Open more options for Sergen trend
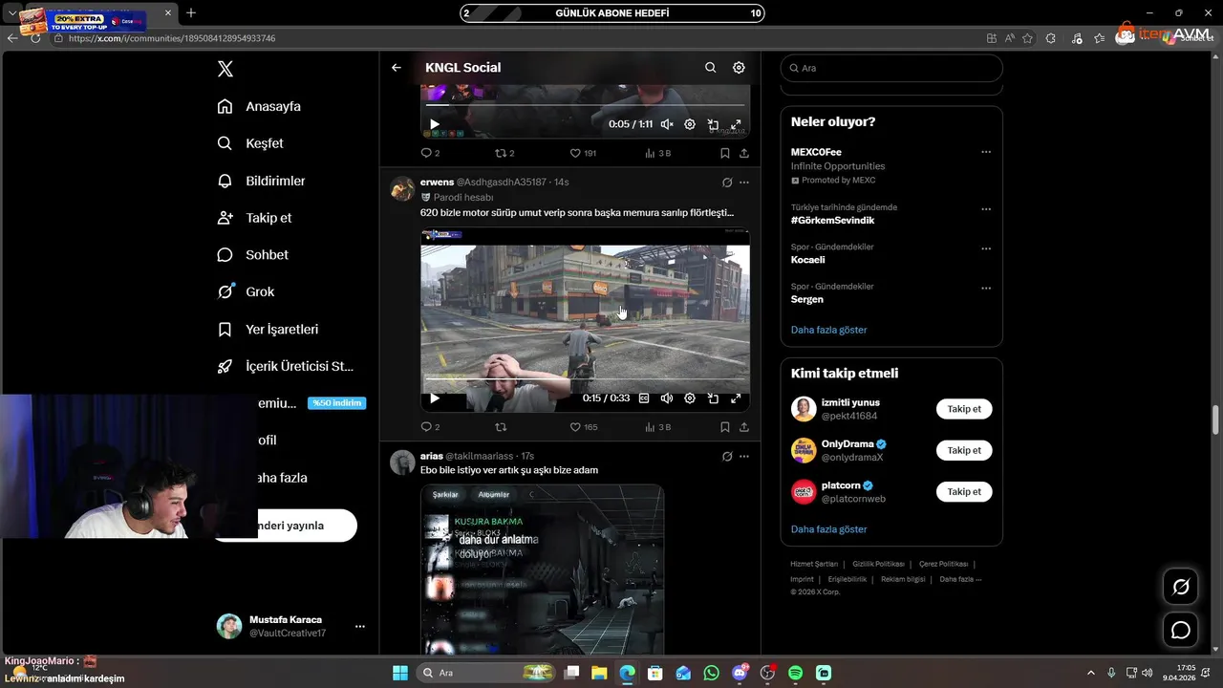Screen dimensions: 1223x688 pyautogui.click(x=986, y=288)
